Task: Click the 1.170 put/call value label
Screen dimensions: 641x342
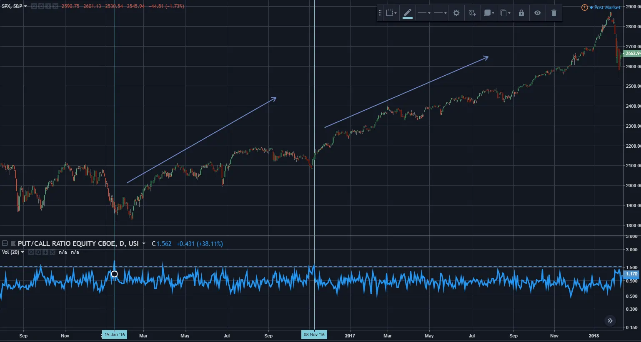Action: click(632, 274)
